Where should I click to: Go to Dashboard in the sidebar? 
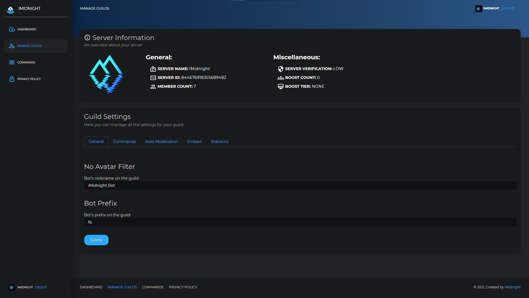coord(36,29)
